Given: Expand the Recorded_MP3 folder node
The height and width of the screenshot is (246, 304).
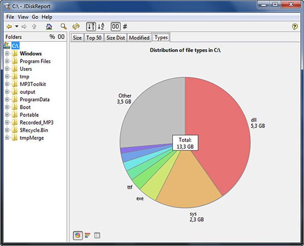Looking at the screenshot, I should click(7, 122).
